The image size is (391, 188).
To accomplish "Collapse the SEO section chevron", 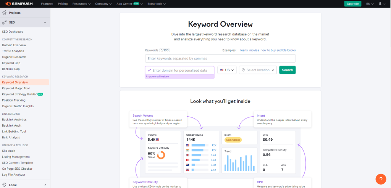I will [45, 22].
